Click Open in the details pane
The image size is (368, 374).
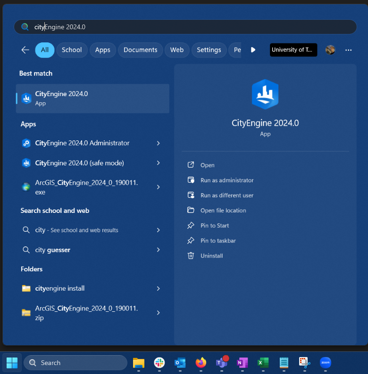point(207,165)
